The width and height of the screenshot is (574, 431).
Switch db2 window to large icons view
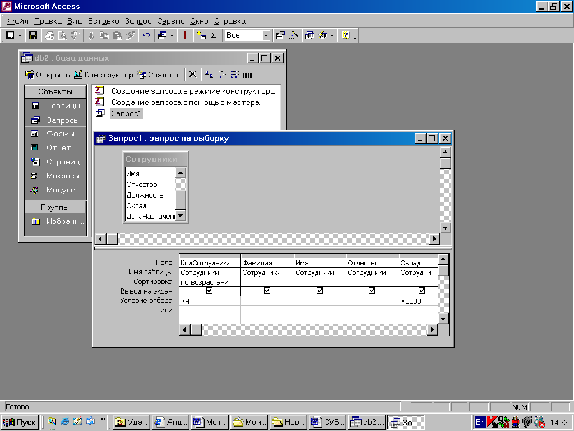[x=209, y=75]
